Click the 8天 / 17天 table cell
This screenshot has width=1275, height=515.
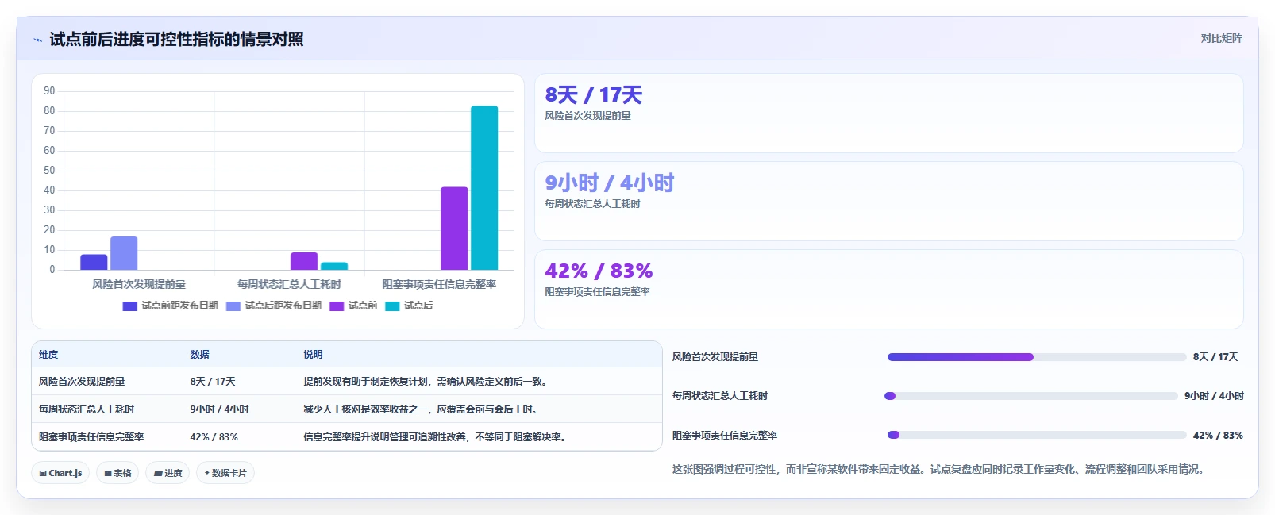click(213, 382)
